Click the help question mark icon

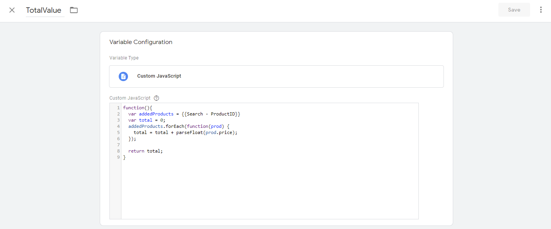[156, 98]
